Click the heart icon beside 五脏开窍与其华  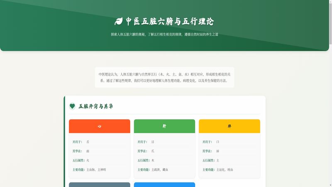(x=72, y=106)
